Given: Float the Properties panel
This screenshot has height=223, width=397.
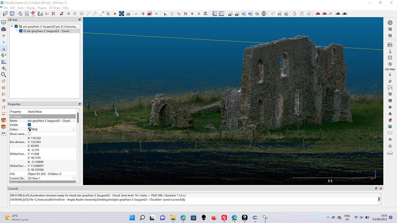Looking at the screenshot, I should coord(79,104).
